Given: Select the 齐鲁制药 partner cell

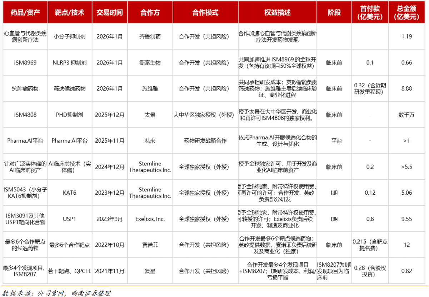Looking at the screenshot, I should tap(150, 36).
